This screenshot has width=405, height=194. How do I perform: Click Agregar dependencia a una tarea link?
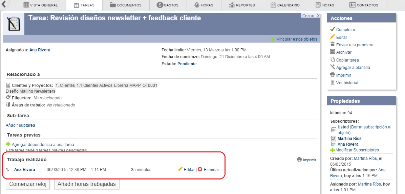43,144
